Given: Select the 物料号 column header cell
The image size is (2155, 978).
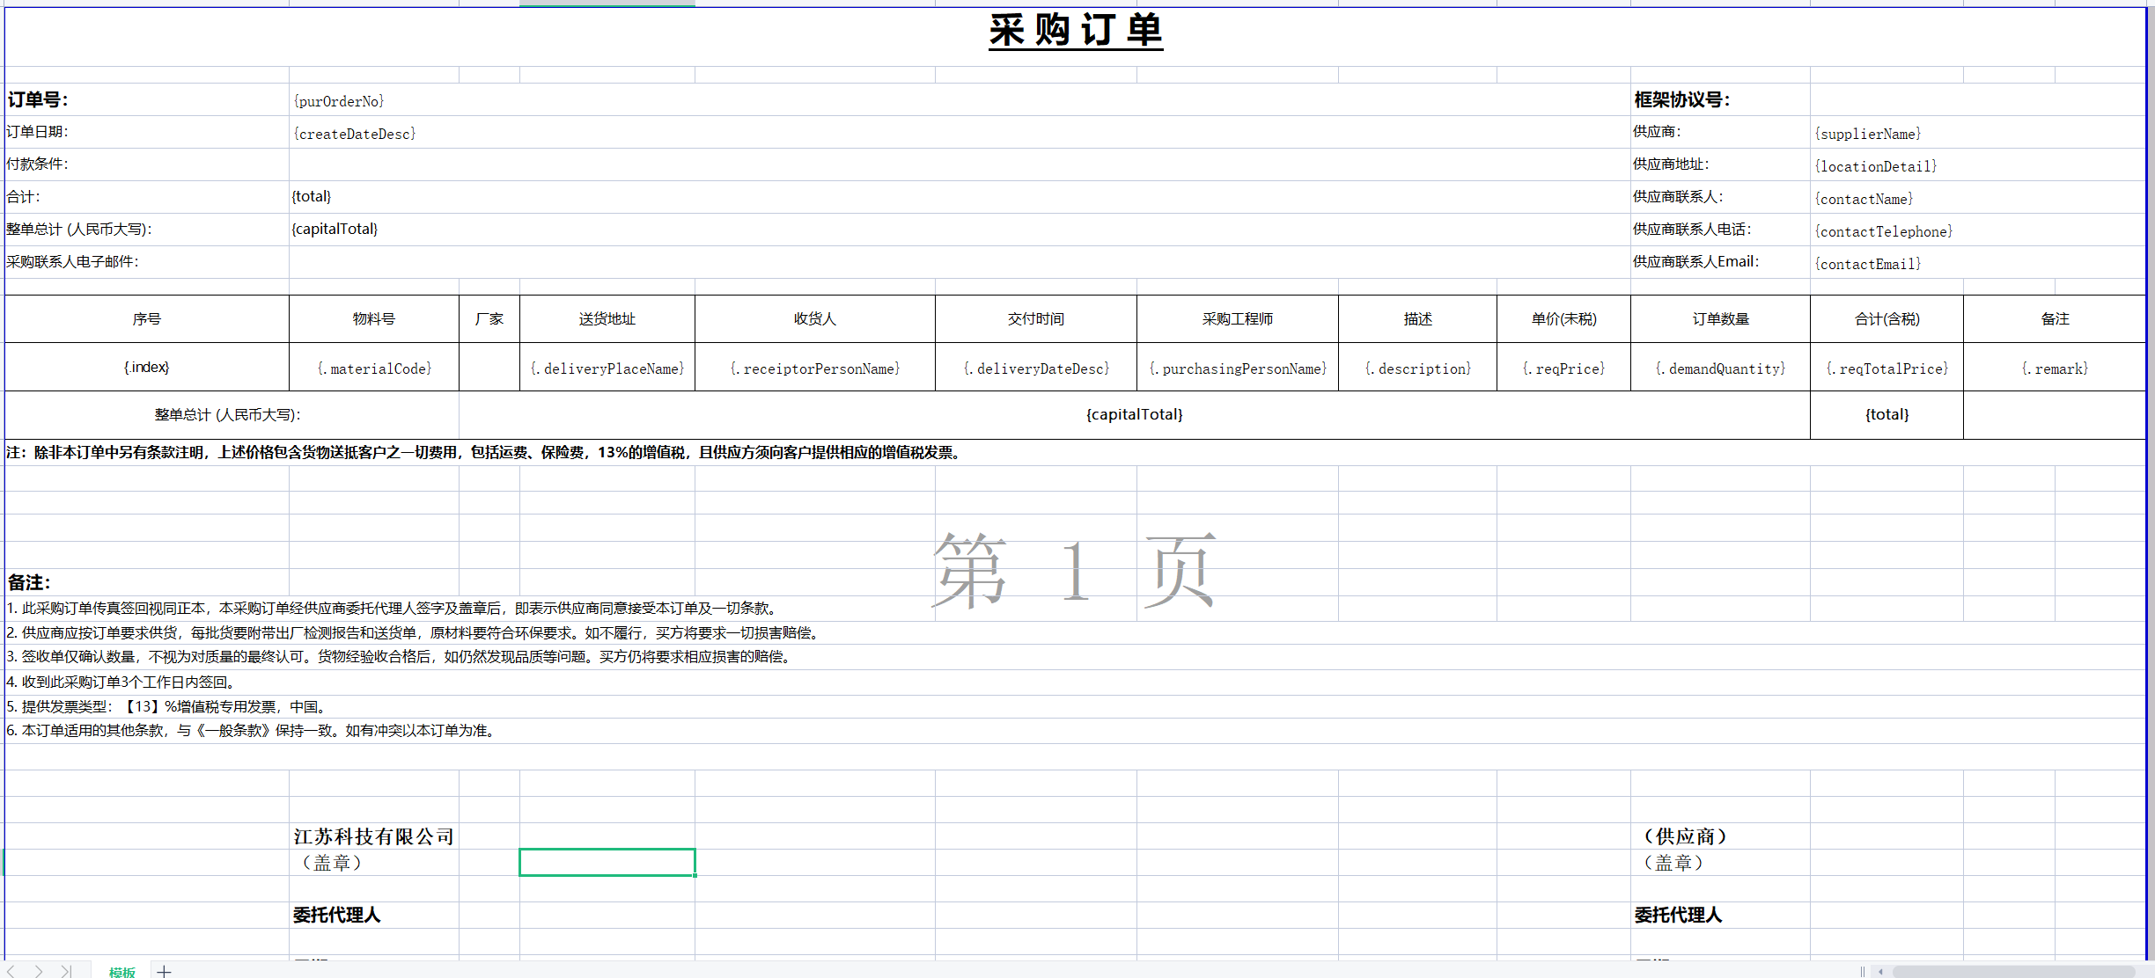Looking at the screenshot, I should tap(373, 318).
